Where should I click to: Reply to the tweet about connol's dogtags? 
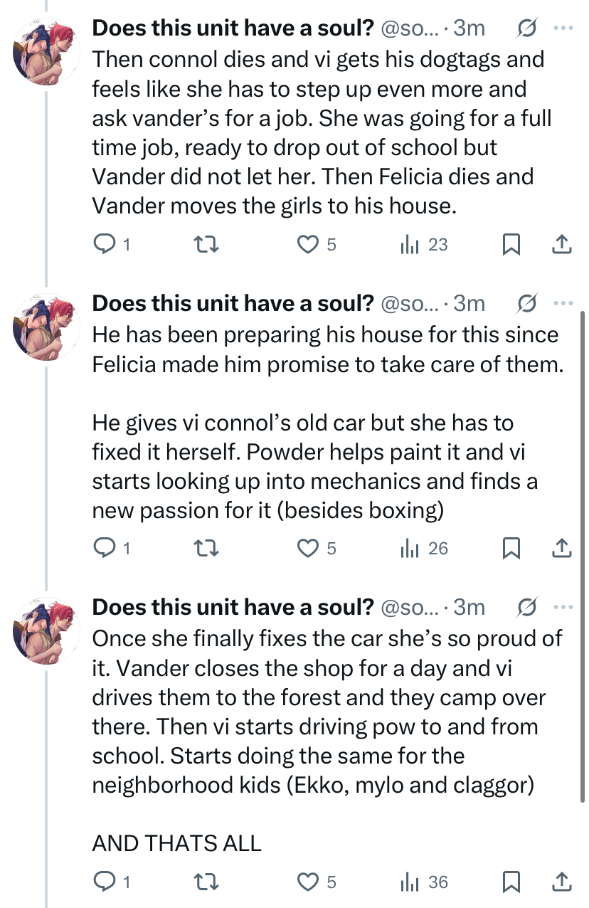(x=105, y=245)
